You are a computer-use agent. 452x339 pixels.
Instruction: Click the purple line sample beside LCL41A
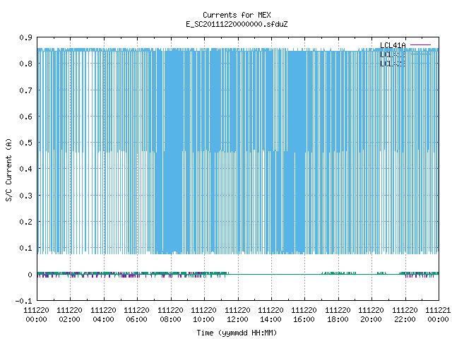pos(420,45)
